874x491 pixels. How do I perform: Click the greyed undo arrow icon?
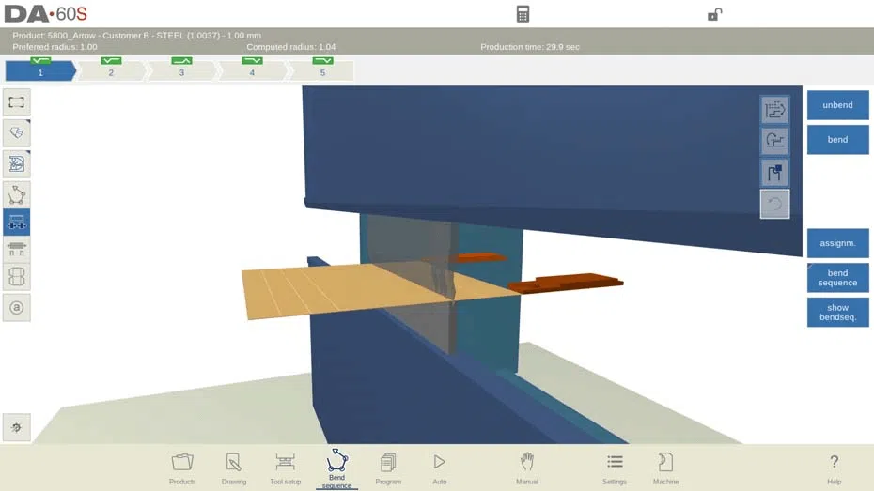(x=774, y=204)
